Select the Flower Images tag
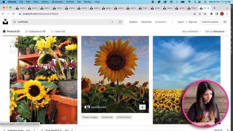Viewport: 233px width, 131px height. click(x=90, y=117)
